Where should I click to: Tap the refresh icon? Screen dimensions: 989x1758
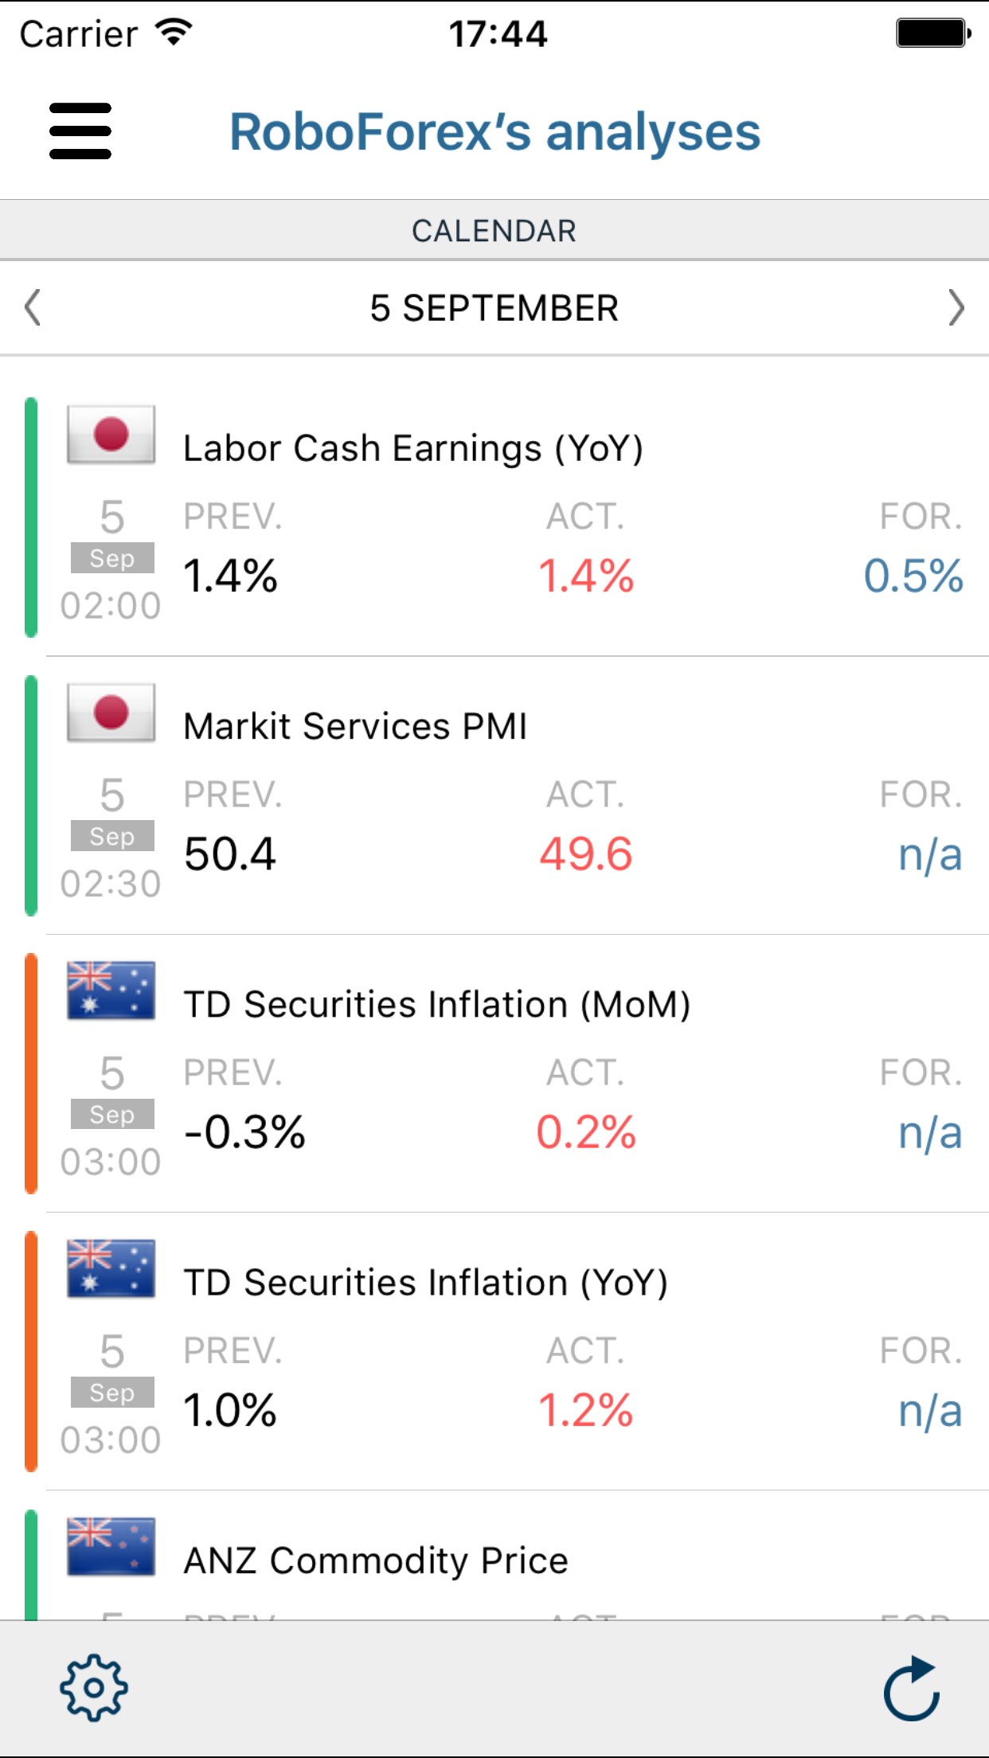pyautogui.click(x=912, y=1688)
